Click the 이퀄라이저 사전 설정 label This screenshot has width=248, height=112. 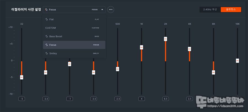pyautogui.click(x=26, y=10)
